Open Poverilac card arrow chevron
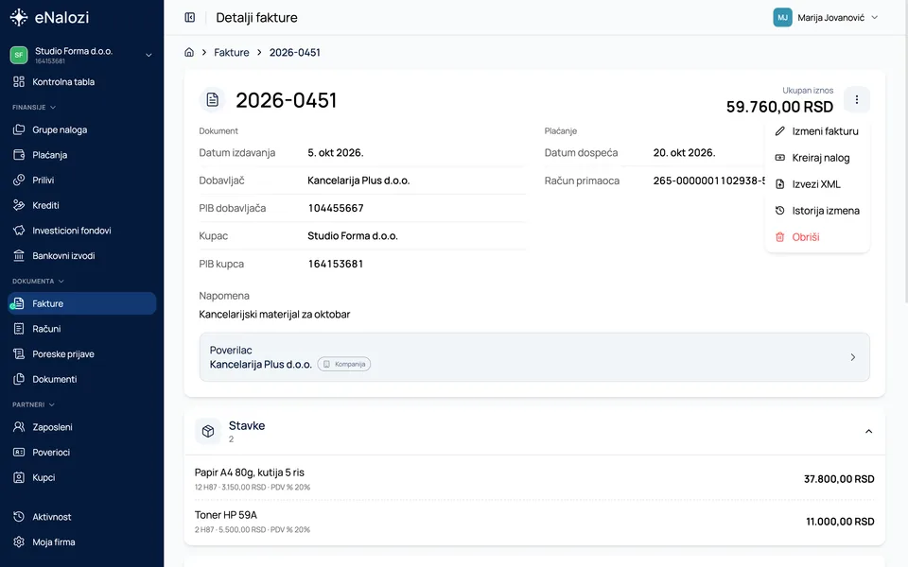 tap(853, 357)
